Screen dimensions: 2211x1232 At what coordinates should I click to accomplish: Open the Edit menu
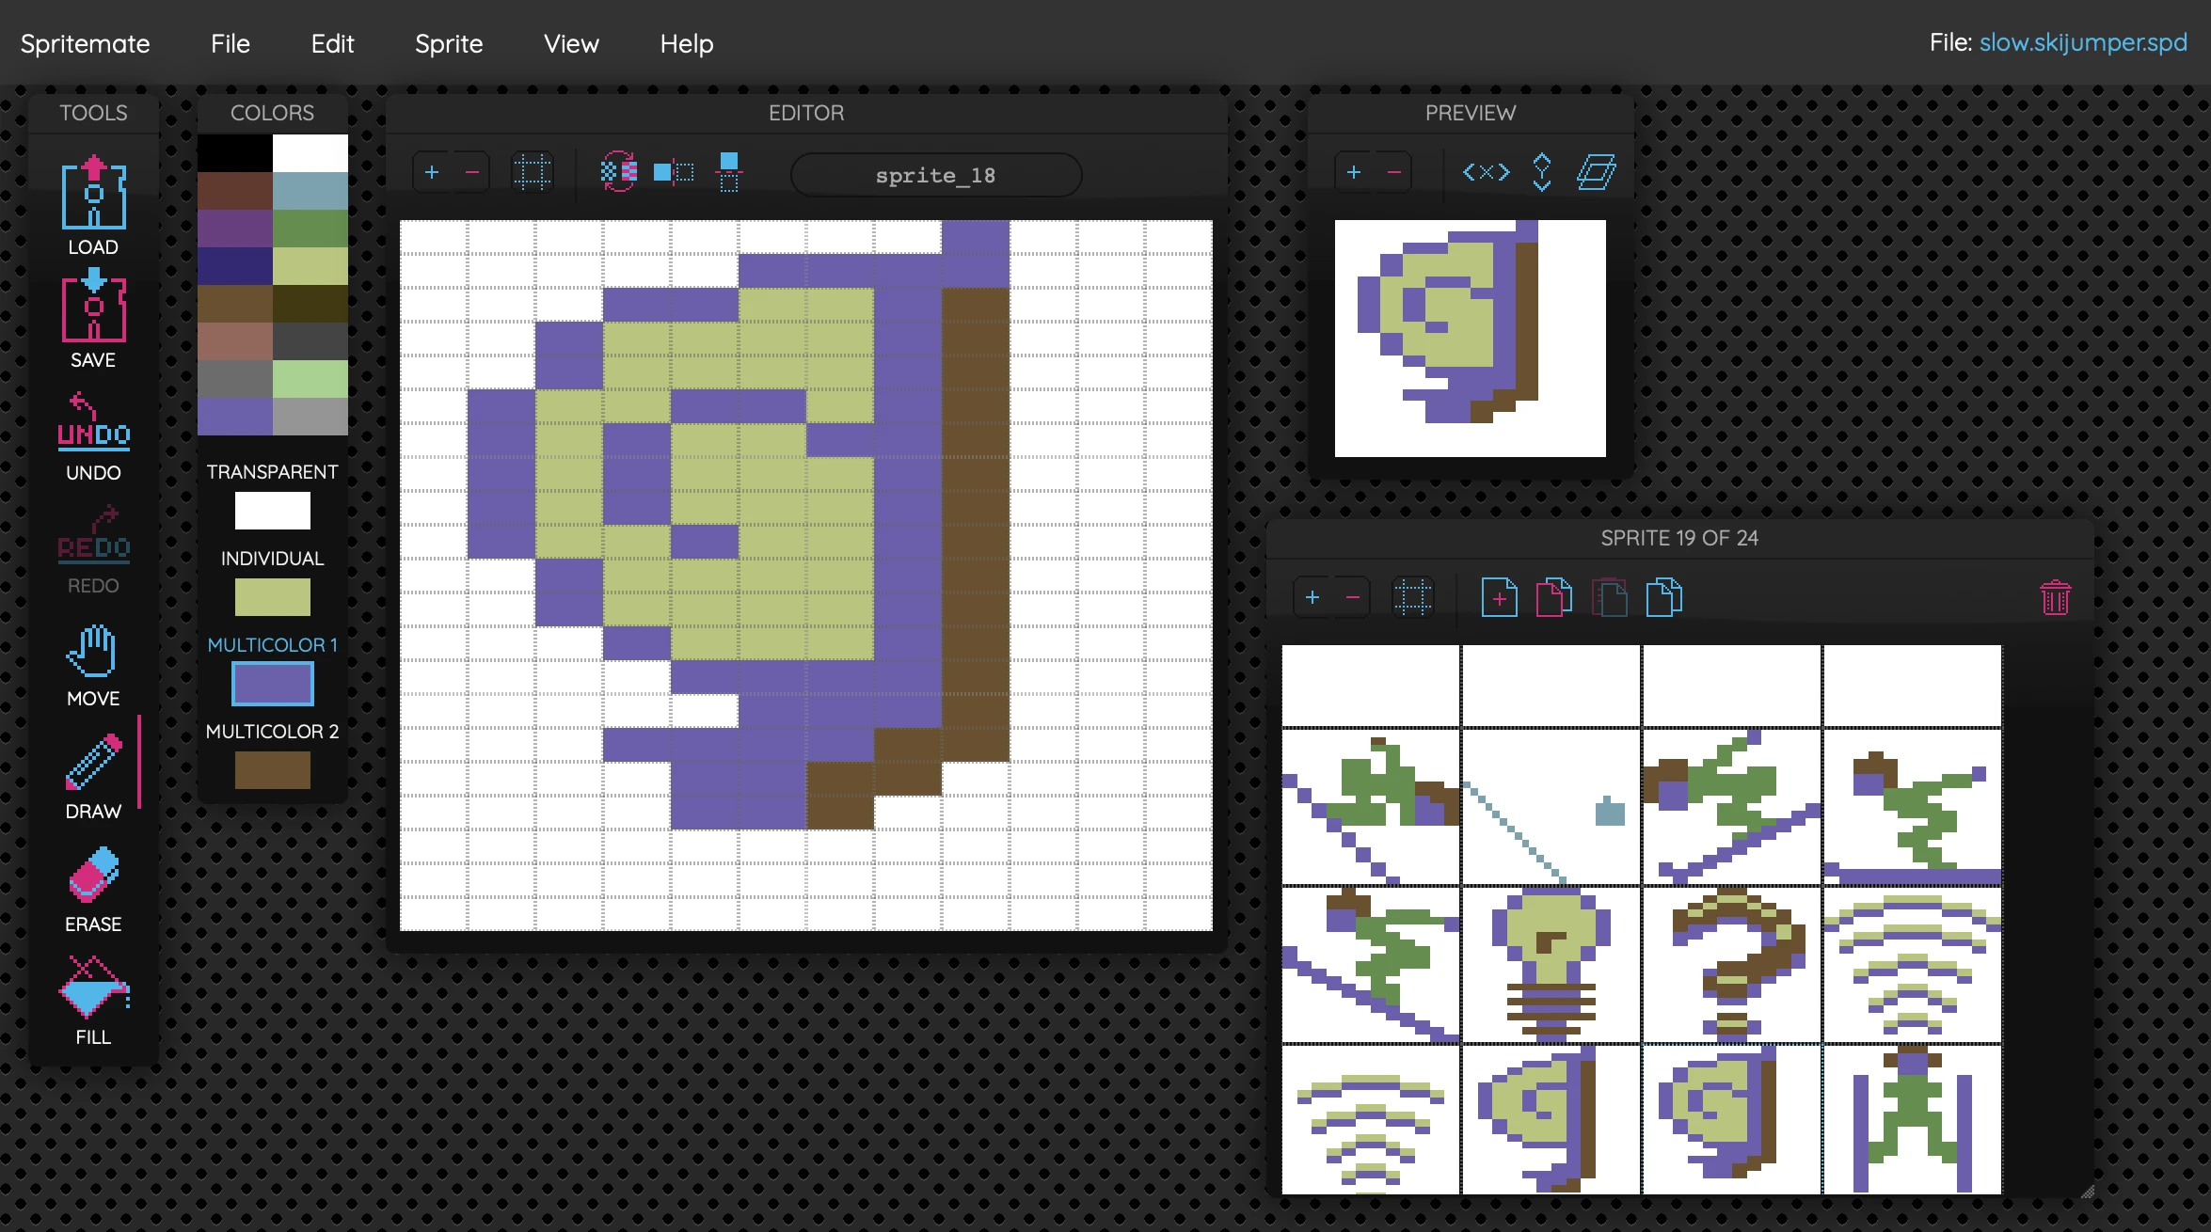(331, 43)
